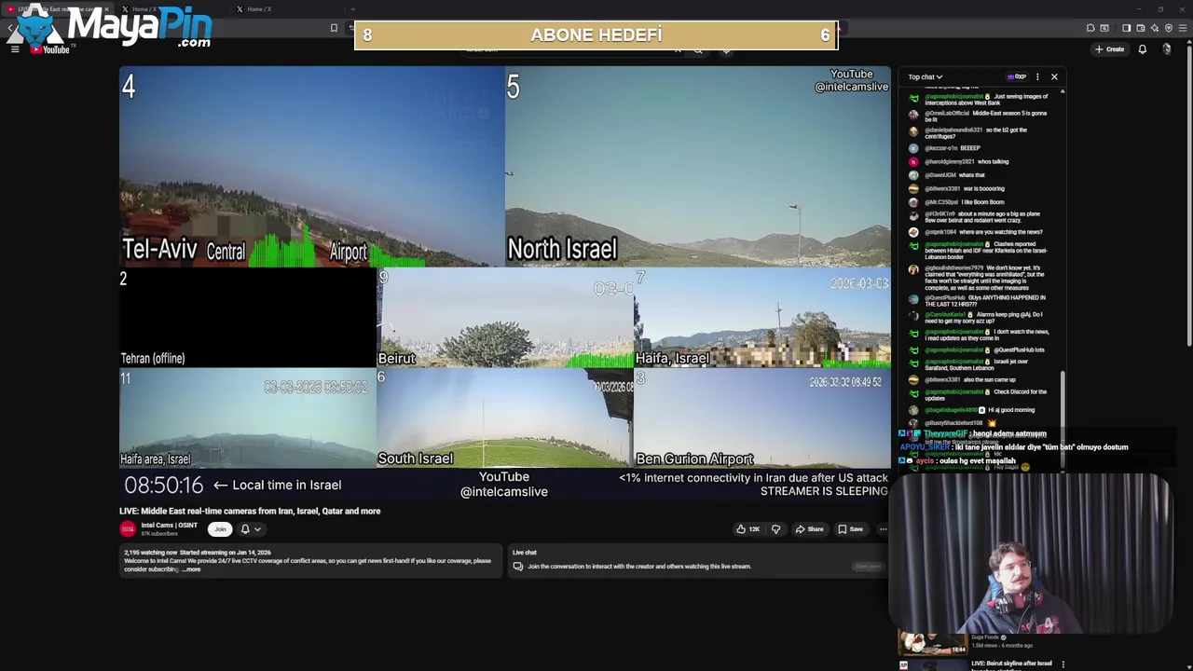Click the ABONE HEDEFİ subscriber goal bar
Screen dimensions: 1193x671
(x=596, y=35)
